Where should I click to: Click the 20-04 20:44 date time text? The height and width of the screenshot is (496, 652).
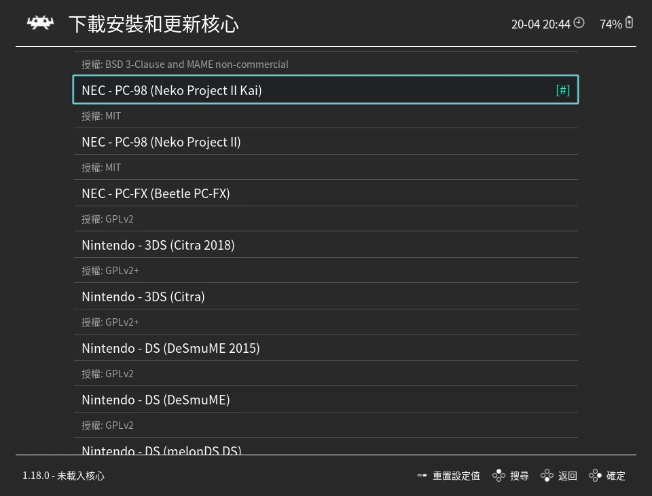[x=541, y=24]
